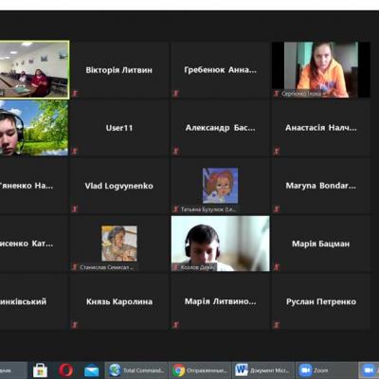379x379 pixels.
Task: Click the 'Татьяна Бузулюк' name label under the avatar
Action: click(x=208, y=209)
